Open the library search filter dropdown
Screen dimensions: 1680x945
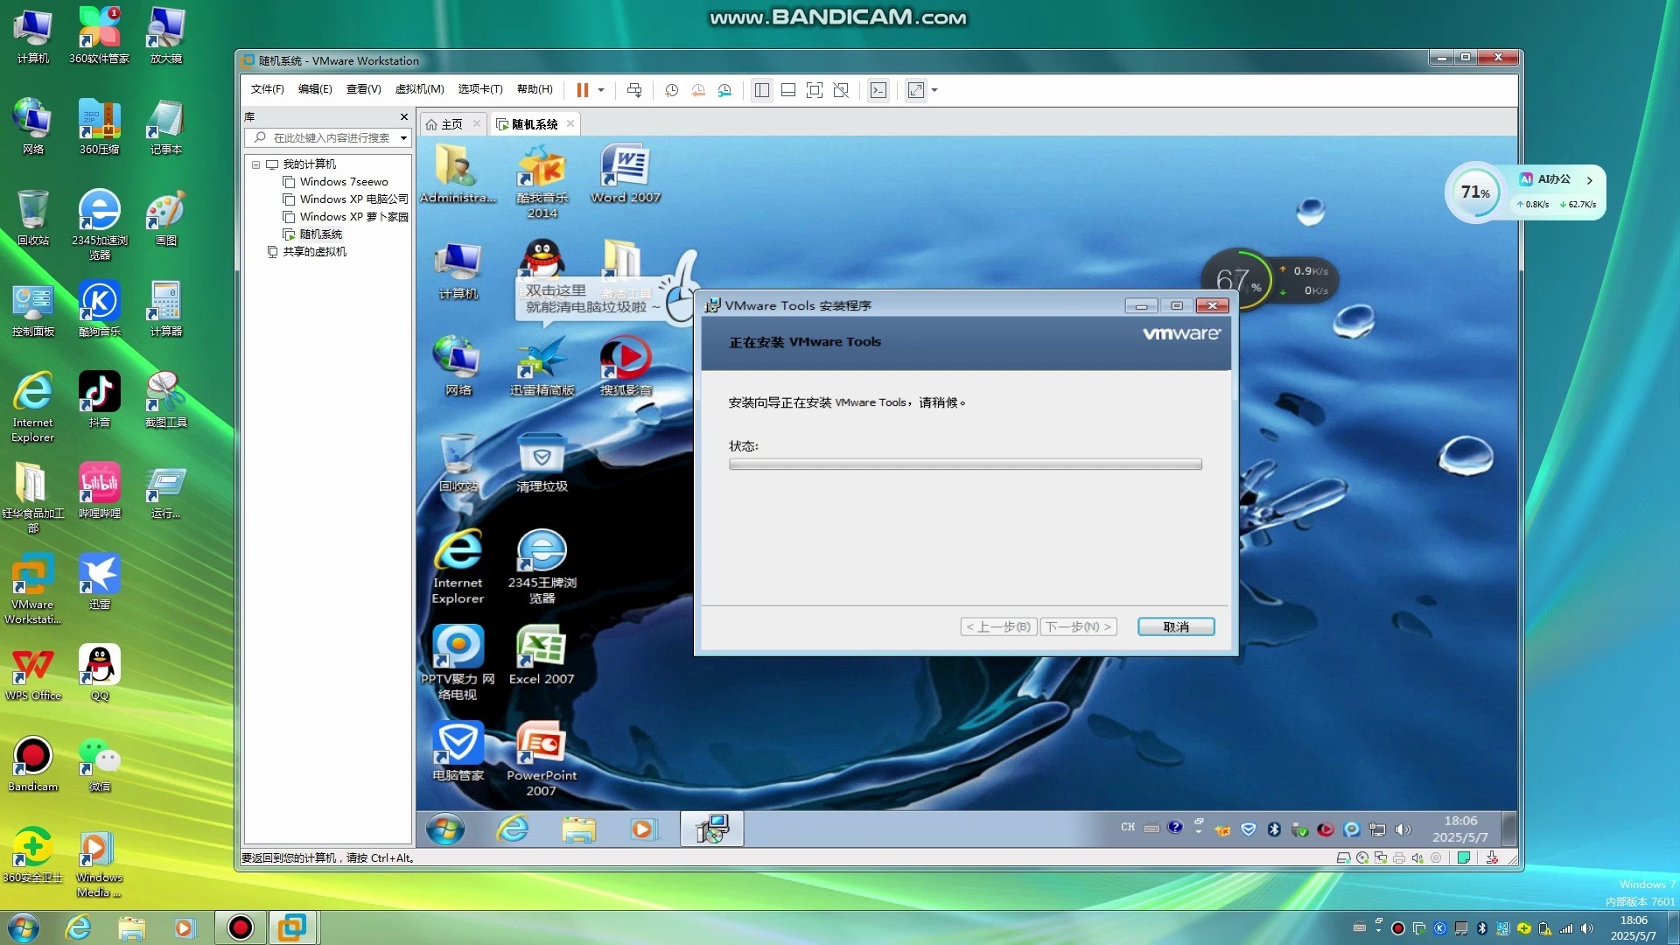(402, 137)
